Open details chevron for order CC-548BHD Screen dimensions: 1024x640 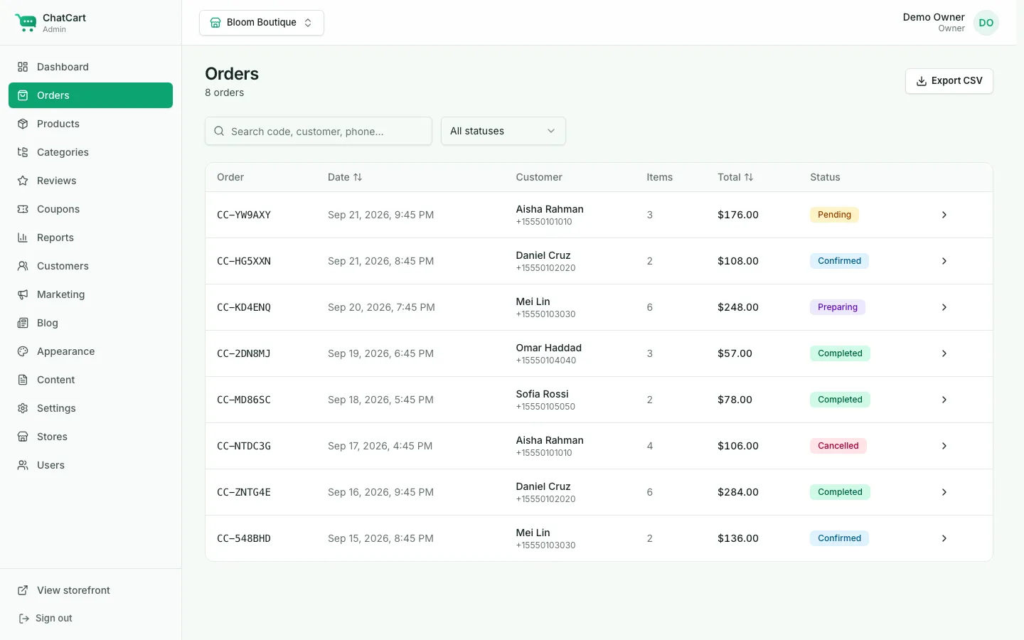click(x=944, y=538)
